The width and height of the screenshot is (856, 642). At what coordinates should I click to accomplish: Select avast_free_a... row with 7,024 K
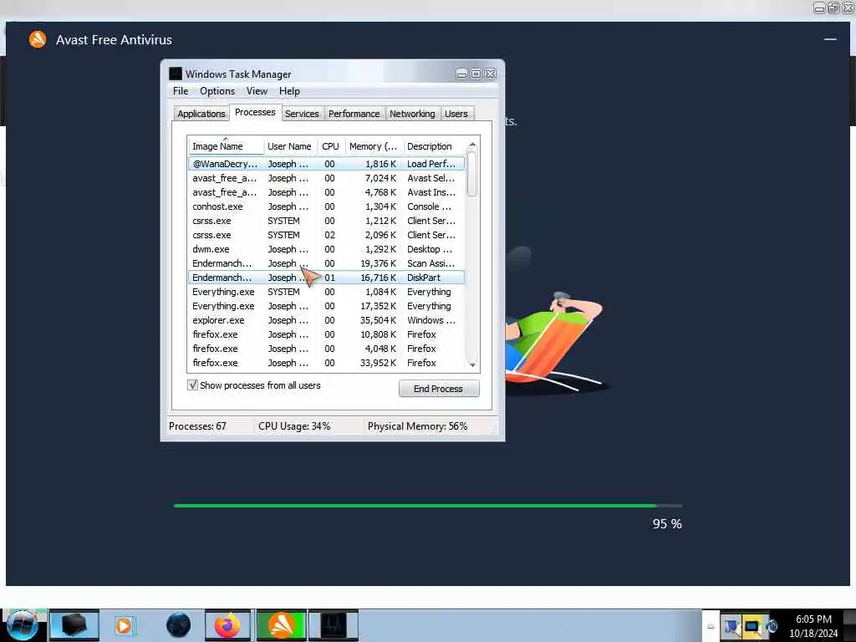[327, 178]
